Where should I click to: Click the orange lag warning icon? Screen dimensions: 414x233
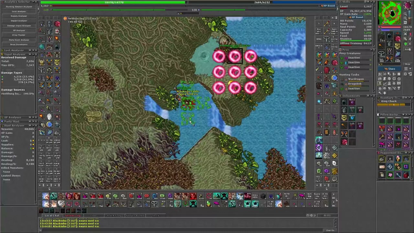(x=65, y=18)
